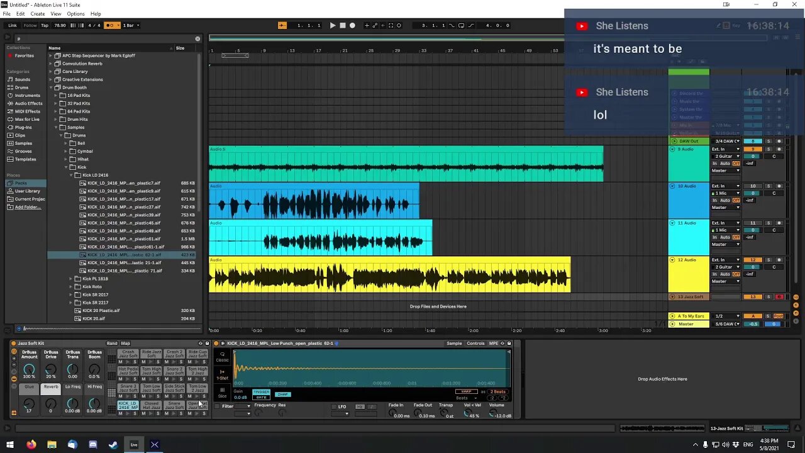
Task: Select KICK 20 Plastic.aif file
Action: click(x=101, y=311)
